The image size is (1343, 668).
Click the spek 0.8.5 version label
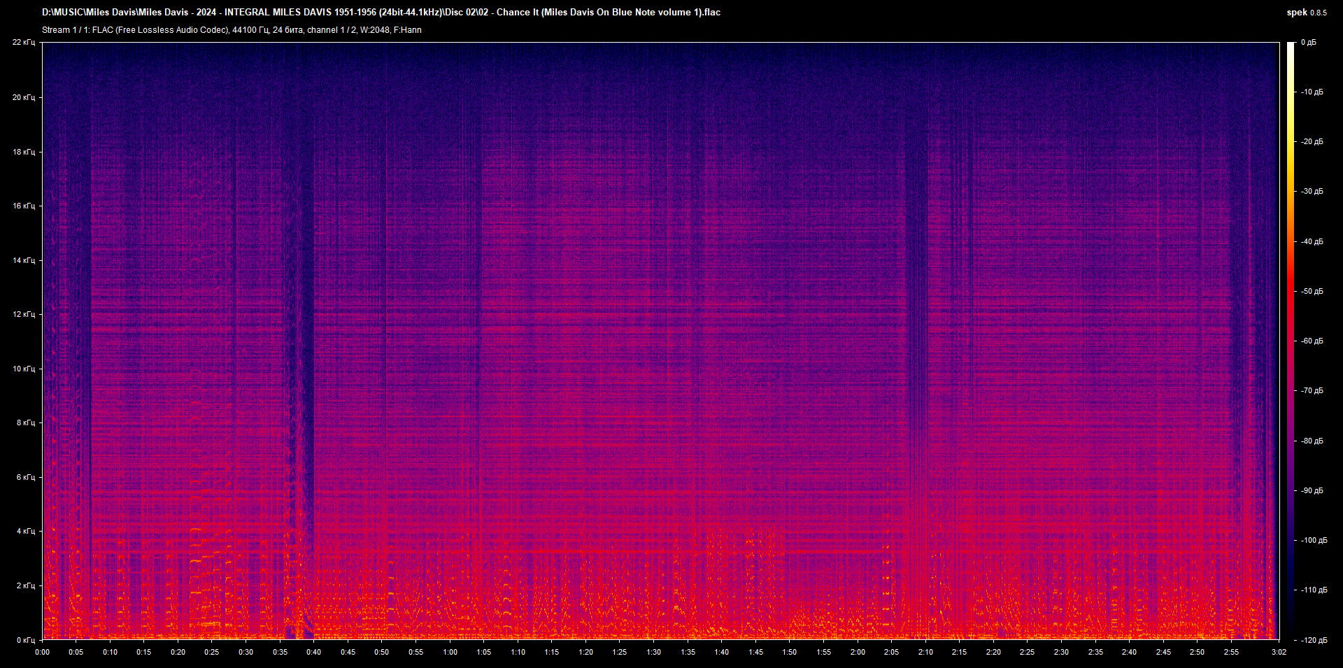1306,12
